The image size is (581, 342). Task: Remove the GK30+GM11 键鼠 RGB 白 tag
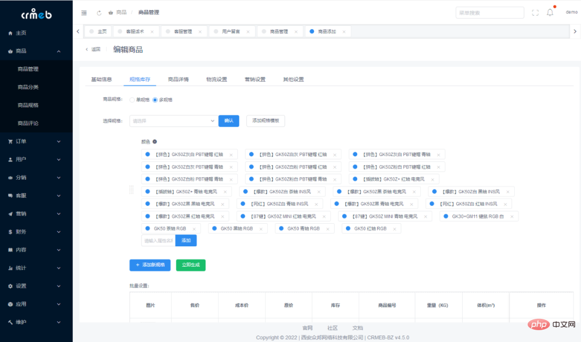coord(512,217)
